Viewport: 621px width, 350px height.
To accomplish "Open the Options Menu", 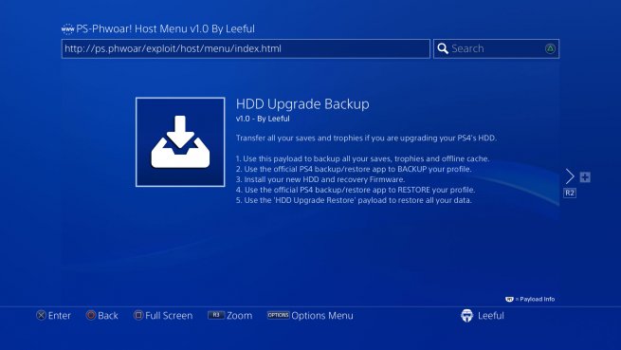I will click(311, 316).
